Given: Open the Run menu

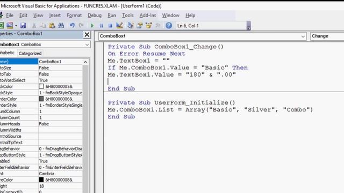Looking at the screenshot, I should (112, 16).
